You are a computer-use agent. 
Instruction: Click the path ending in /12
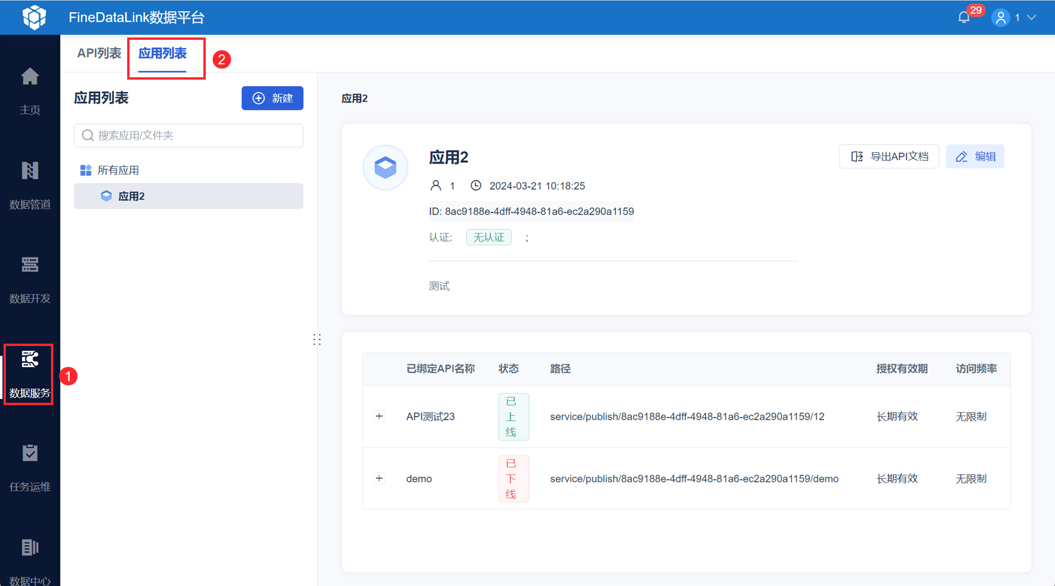tap(688, 417)
